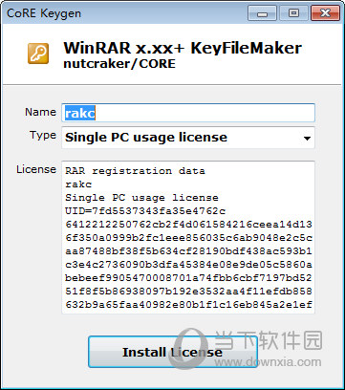Click the 'License' field label
The width and height of the screenshot is (345, 390).
pyautogui.click(x=36, y=169)
